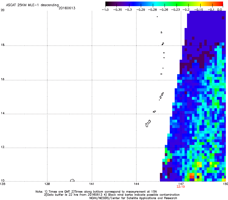Click the latitude label 12
The image size is (228, 200).
pos(2,147)
